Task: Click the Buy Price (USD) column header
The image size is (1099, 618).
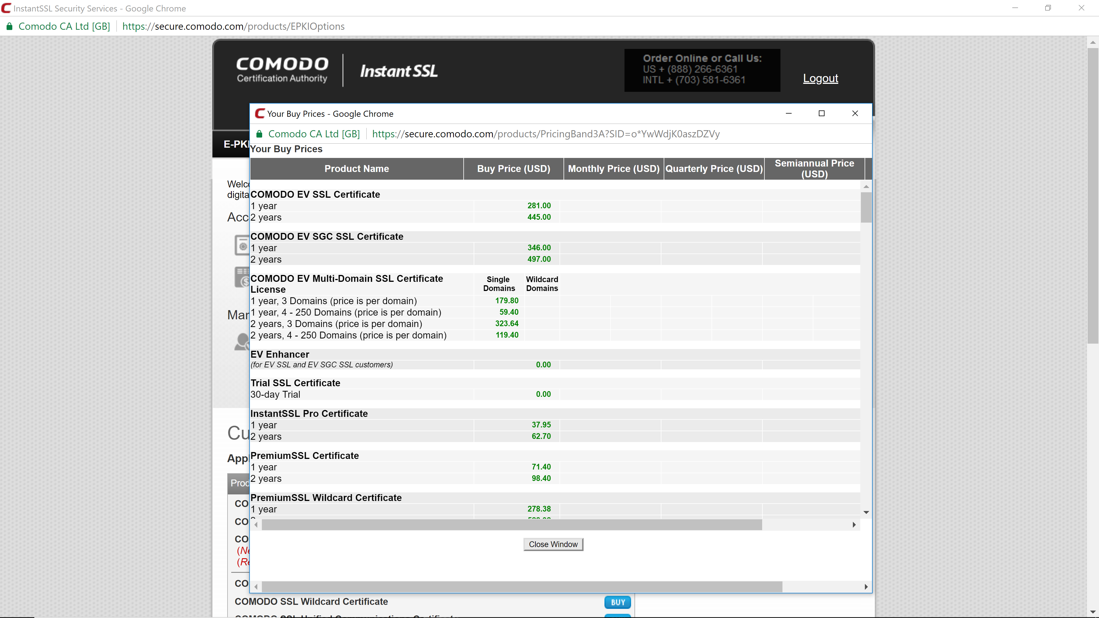Action: click(x=513, y=169)
